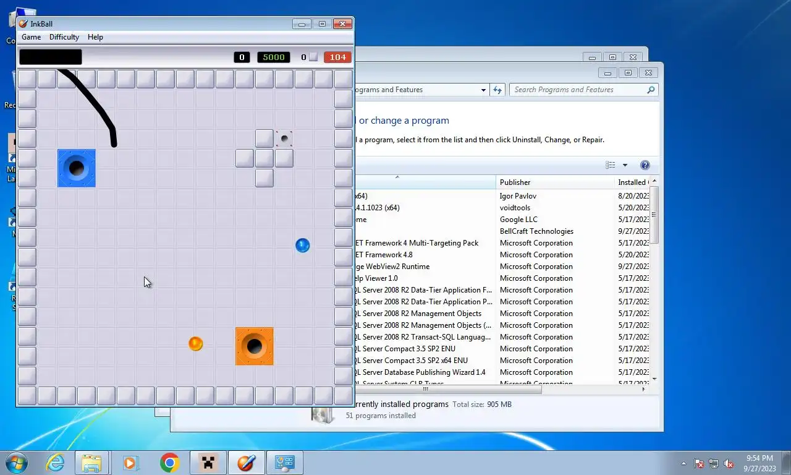
Task: Select SQL Server Database Publishing Wizard 1.4
Action: tap(502, 372)
